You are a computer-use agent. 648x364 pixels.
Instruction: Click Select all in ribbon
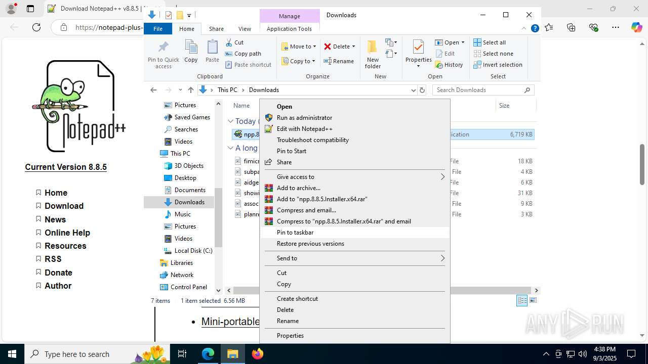click(490, 42)
